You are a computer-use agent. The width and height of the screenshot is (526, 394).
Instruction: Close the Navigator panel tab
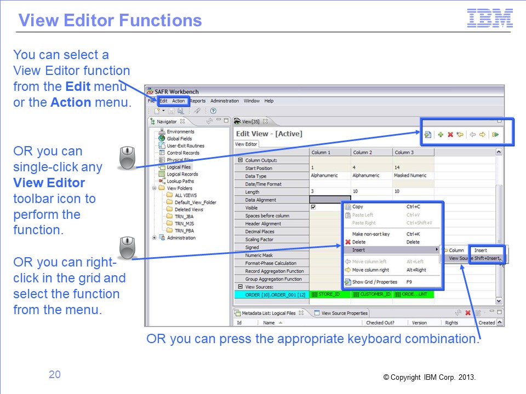click(x=182, y=121)
